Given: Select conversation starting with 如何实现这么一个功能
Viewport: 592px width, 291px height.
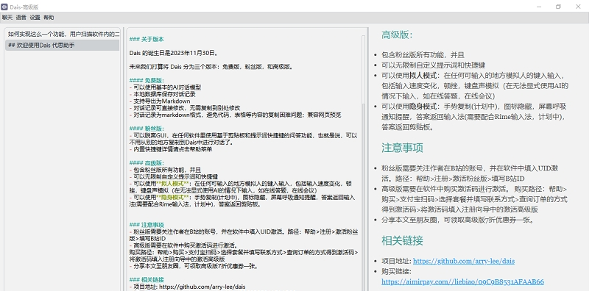Looking at the screenshot, I should [63, 34].
